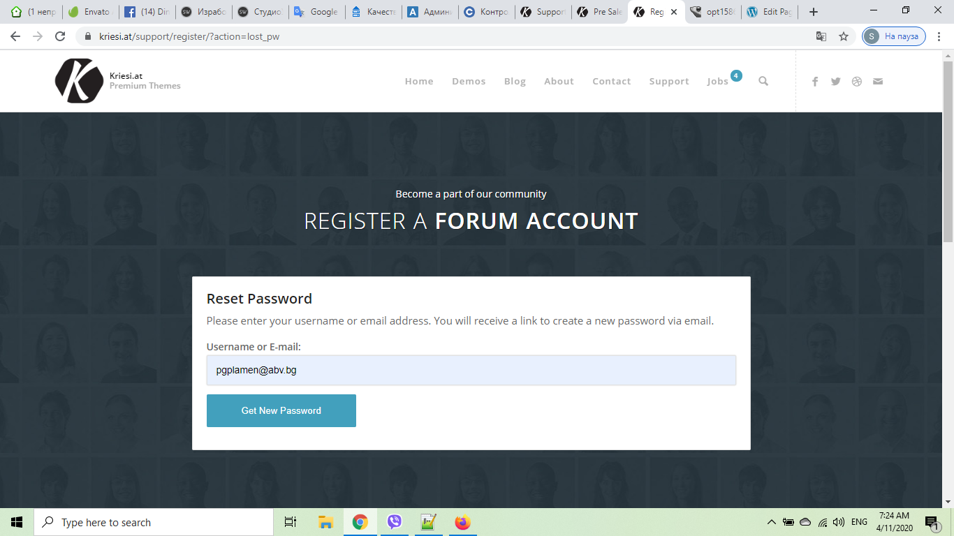Open a new browser tab plus button

(814, 12)
